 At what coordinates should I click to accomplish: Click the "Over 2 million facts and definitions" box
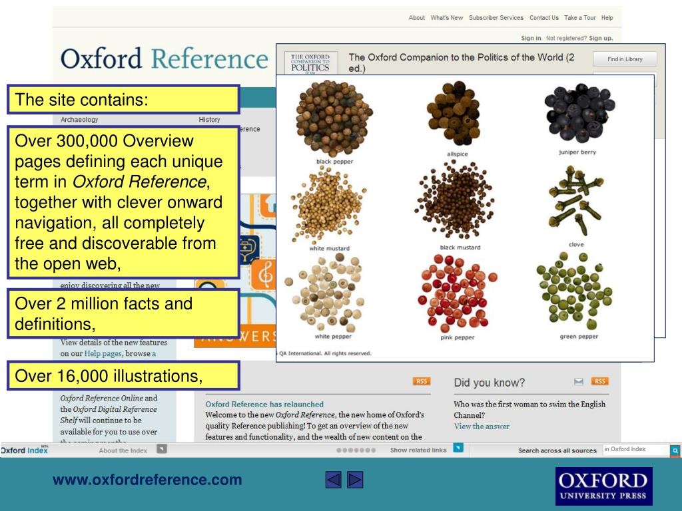123,314
